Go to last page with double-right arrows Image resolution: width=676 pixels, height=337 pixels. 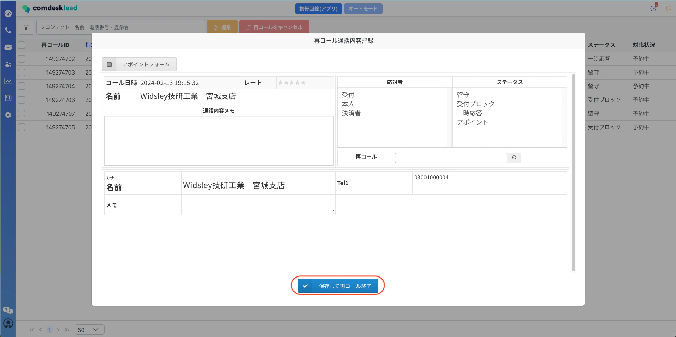[x=67, y=330]
